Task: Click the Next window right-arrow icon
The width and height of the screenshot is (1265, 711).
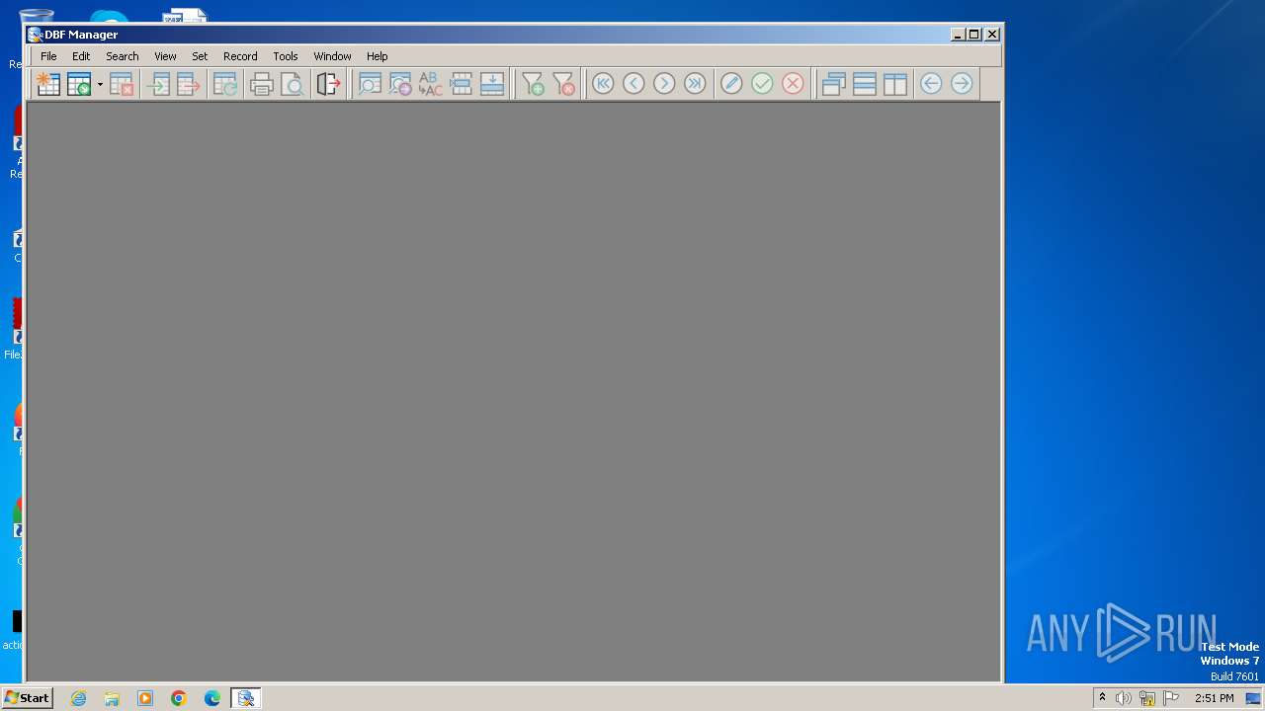Action: point(962,84)
